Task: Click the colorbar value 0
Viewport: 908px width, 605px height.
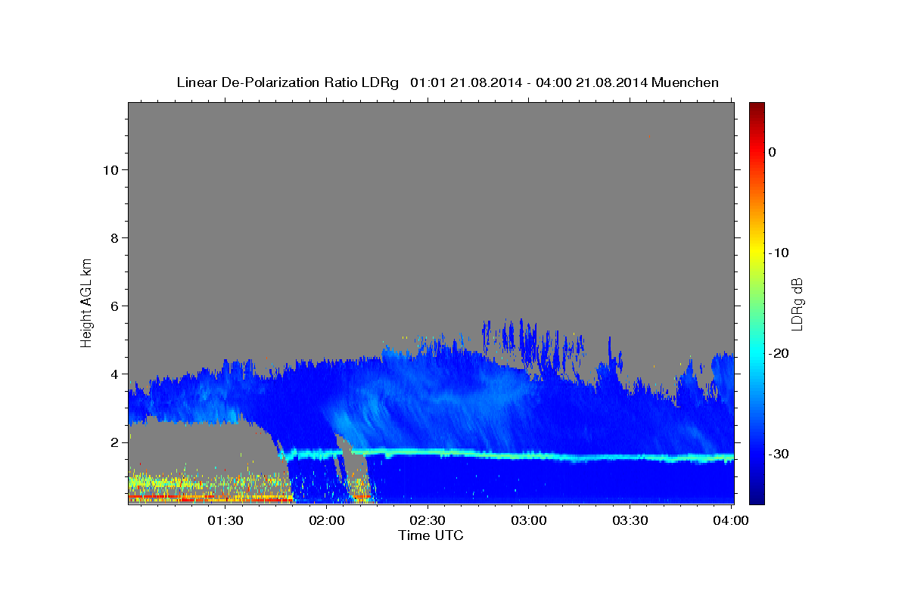Action: 773,152
